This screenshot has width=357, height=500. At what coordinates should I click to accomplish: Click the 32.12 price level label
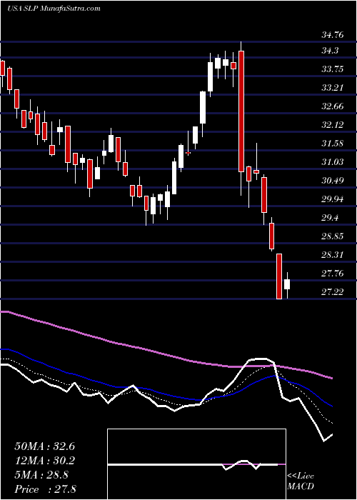pos(333,125)
